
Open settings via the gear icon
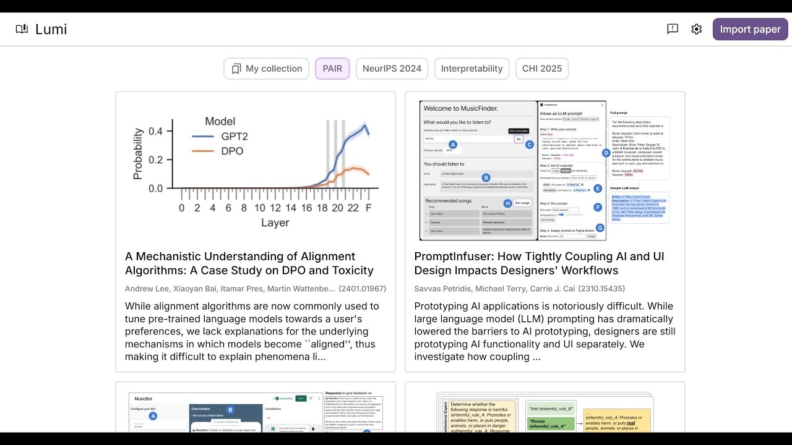(x=697, y=29)
